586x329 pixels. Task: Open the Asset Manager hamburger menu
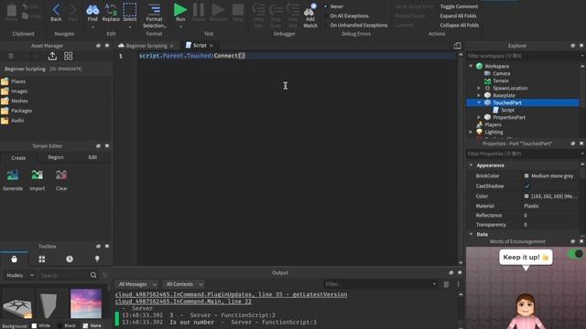11,56
